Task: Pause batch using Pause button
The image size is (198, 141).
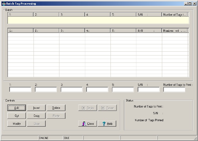Action: tap(107, 108)
